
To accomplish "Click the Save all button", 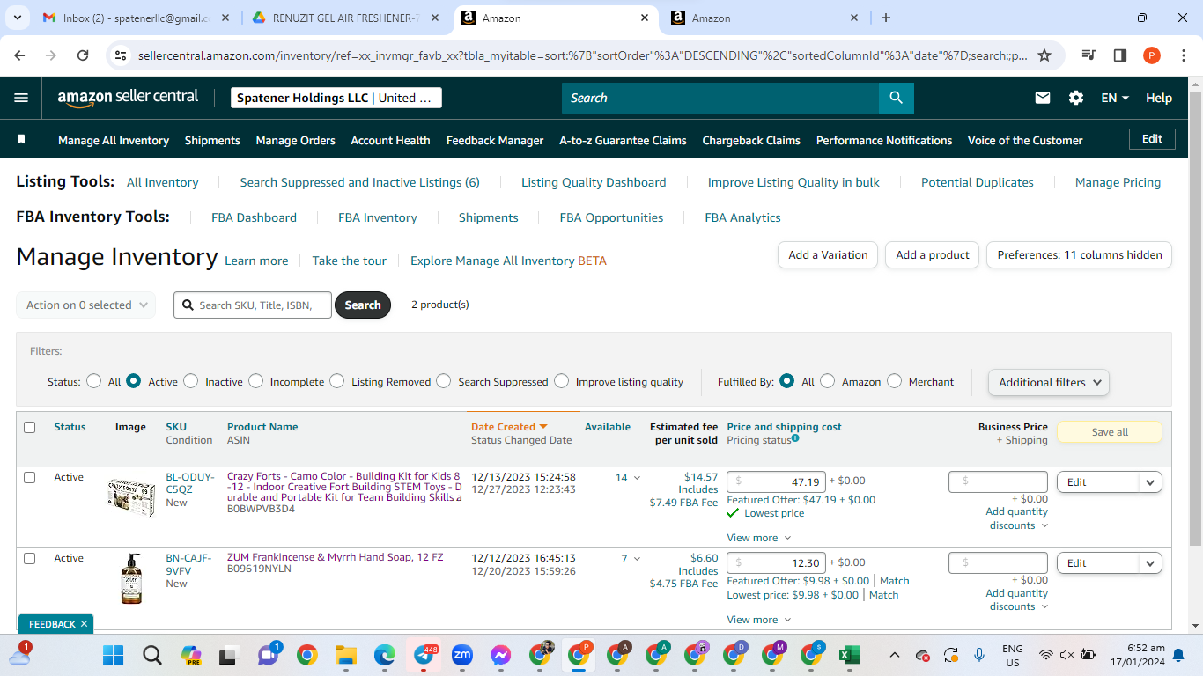I will tap(1110, 432).
